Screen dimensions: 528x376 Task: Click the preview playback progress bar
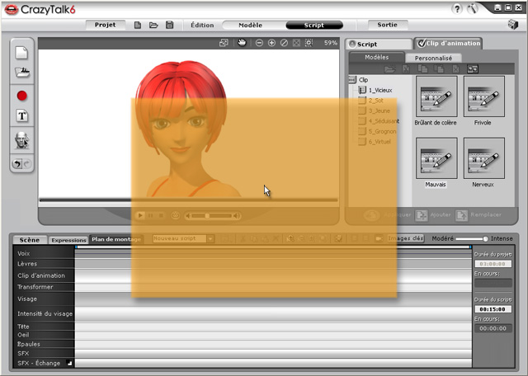point(189,200)
